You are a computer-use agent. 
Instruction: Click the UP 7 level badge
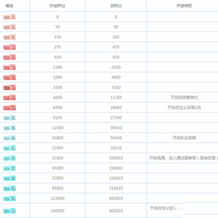(9, 78)
